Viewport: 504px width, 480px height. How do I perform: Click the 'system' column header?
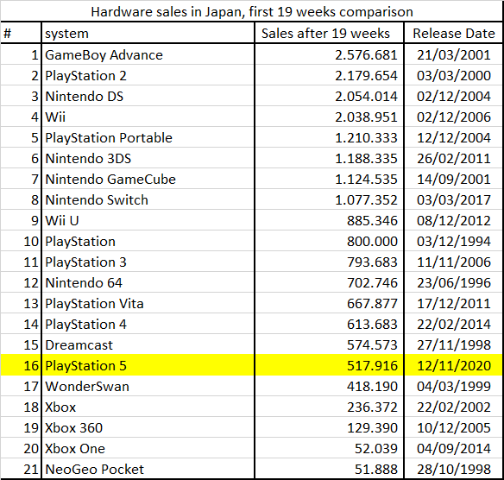[66, 34]
